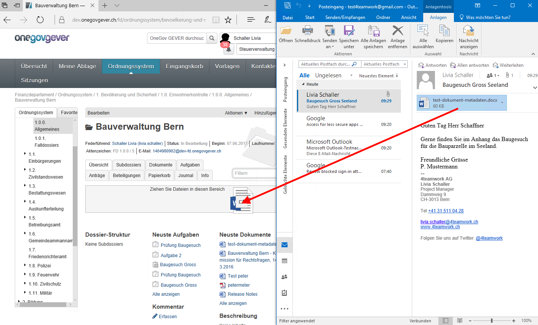Click zoom out minus in Outlook status bar
538x325 pixels.
470,321
